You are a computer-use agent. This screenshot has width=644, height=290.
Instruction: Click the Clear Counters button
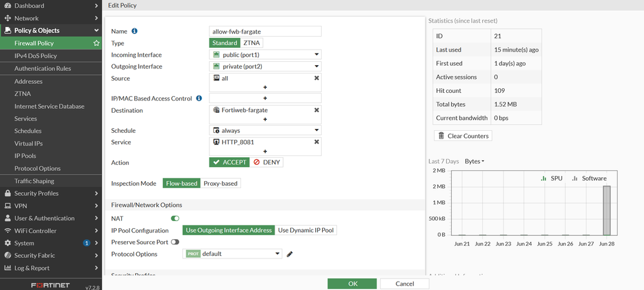coord(463,136)
